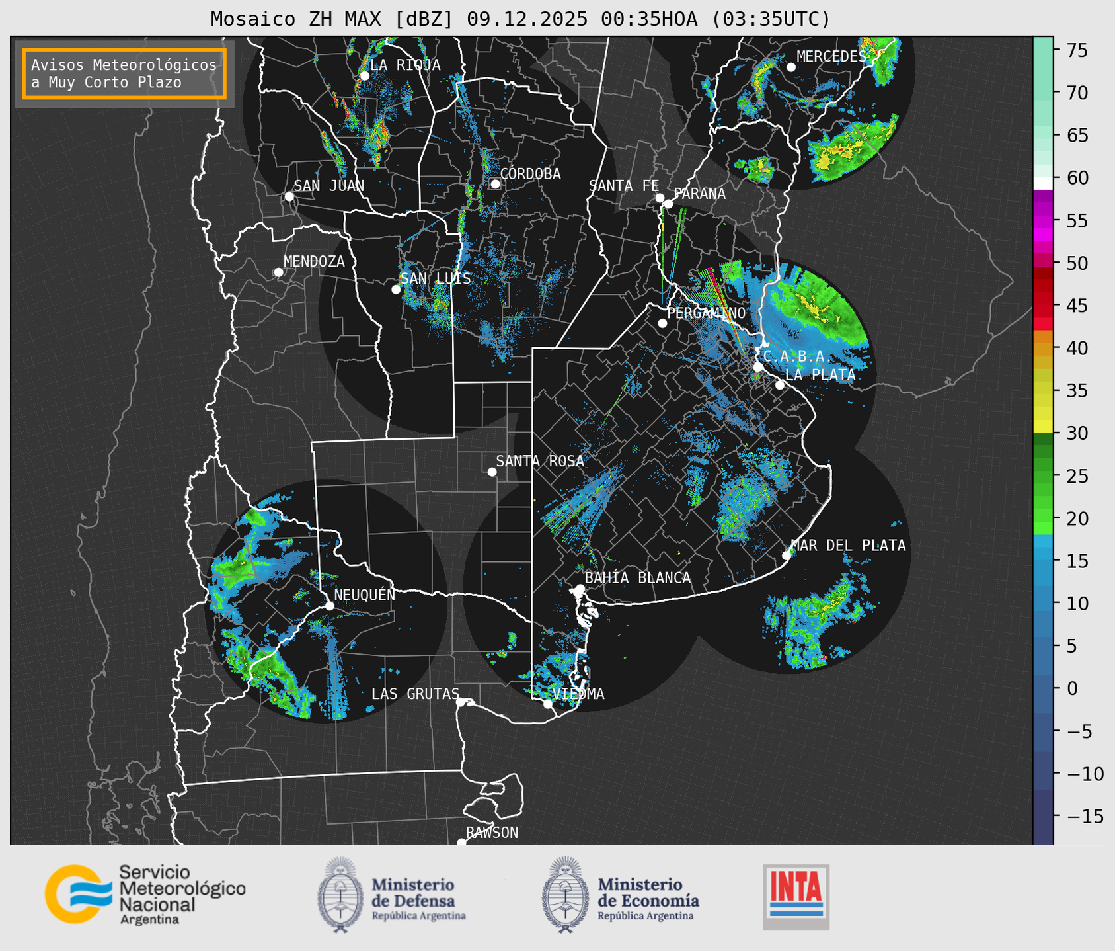Click the MERCEDES city label

pyautogui.click(x=831, y=57)
